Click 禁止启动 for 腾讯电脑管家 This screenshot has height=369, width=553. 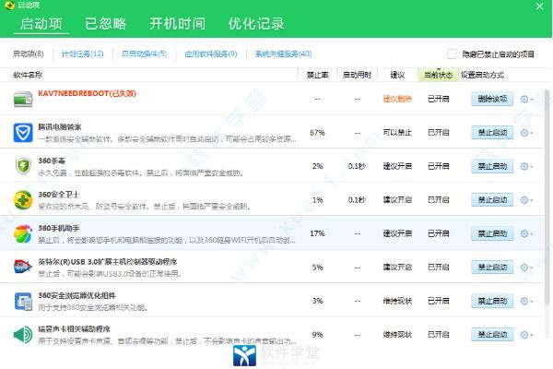click(492, 133)
